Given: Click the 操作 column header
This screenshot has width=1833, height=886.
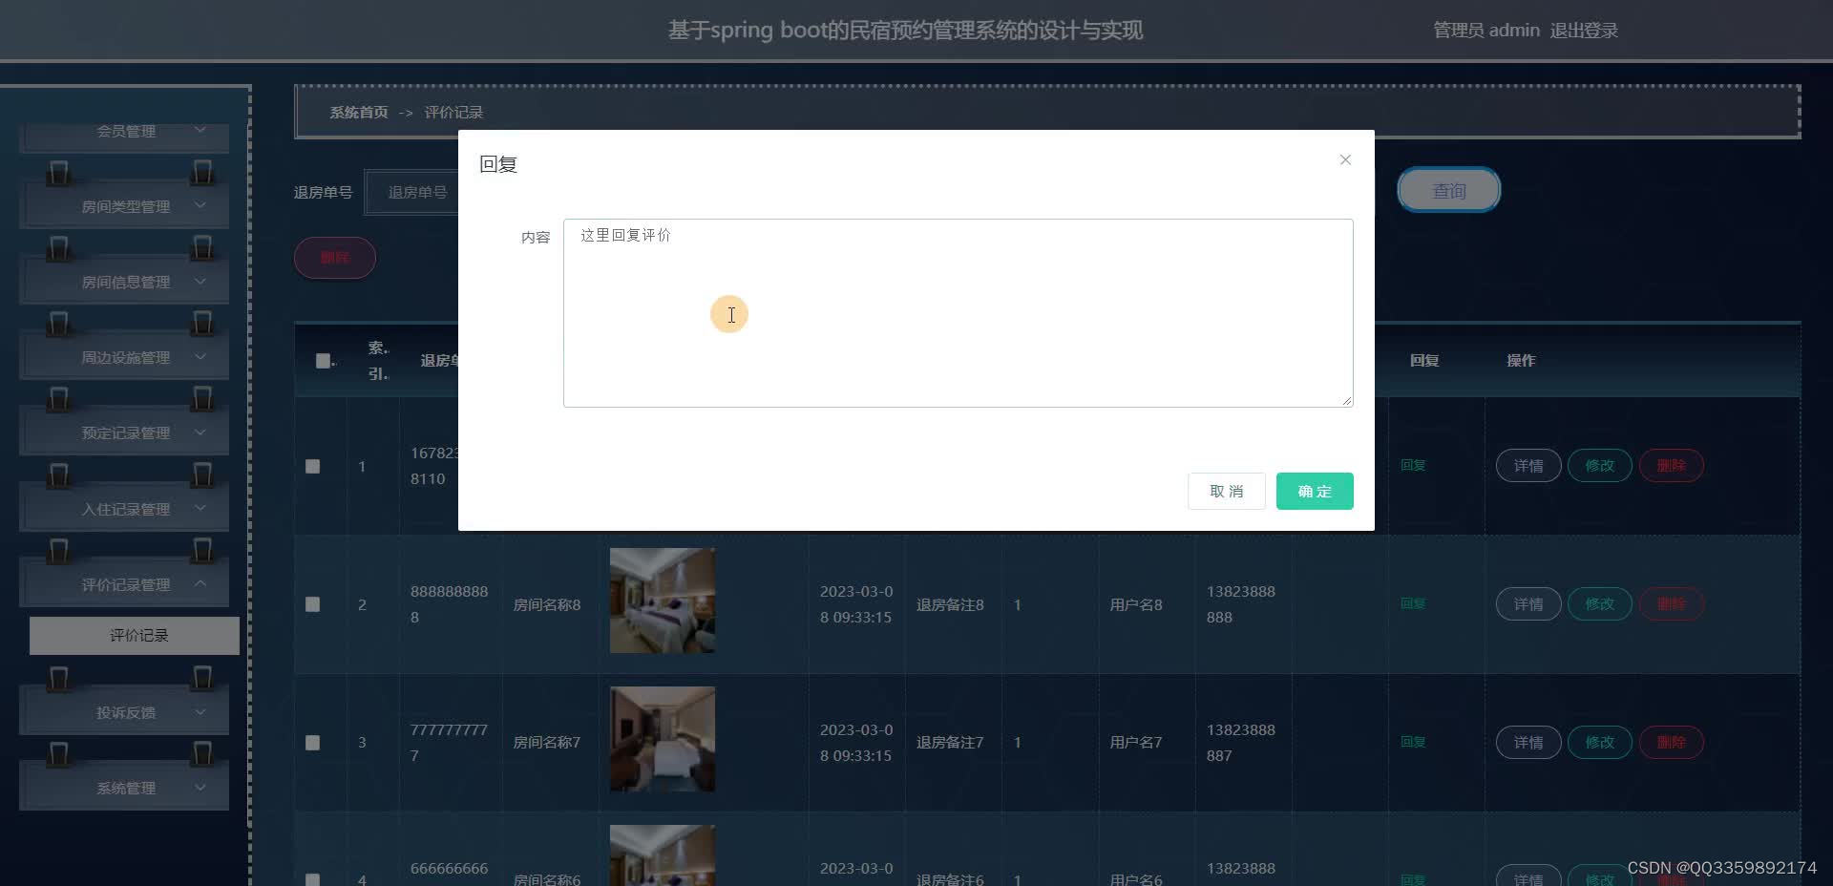Looking at the screenshot, I should coord(1521,361).
